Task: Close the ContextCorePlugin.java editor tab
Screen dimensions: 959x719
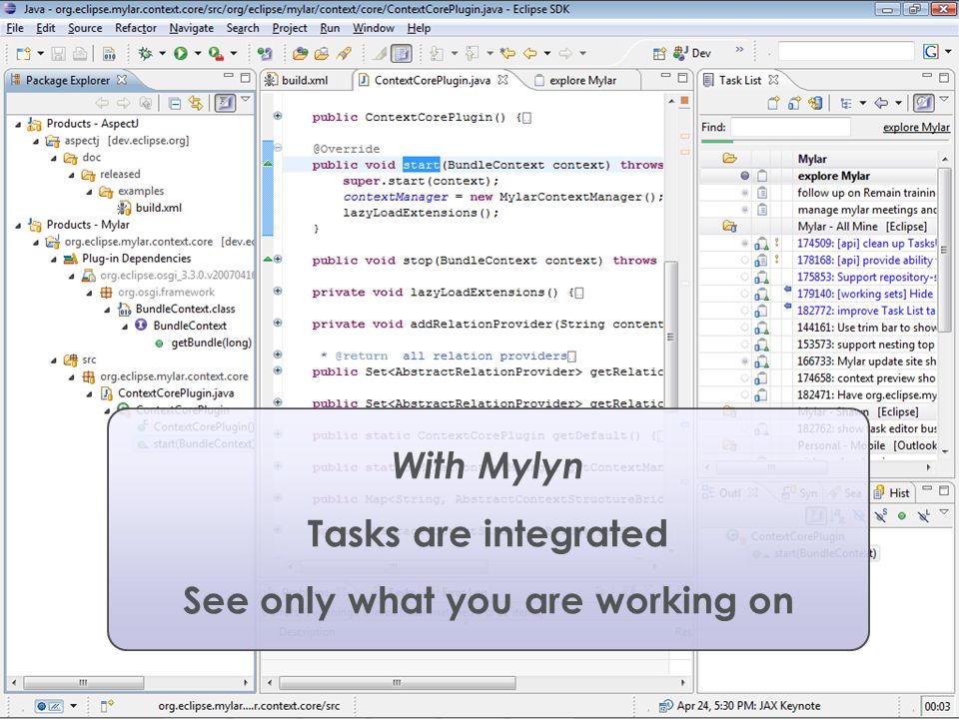Action: (x=502, y=80)
